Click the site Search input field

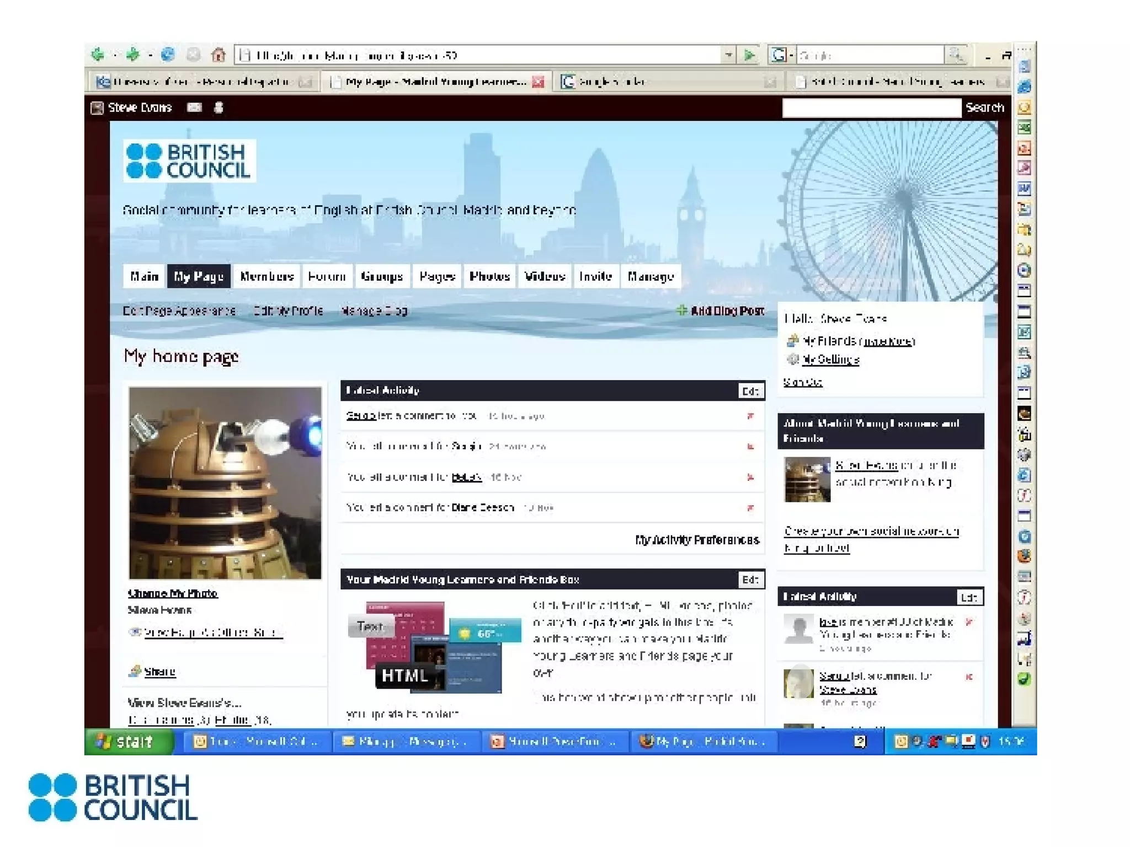click(871, 108)
